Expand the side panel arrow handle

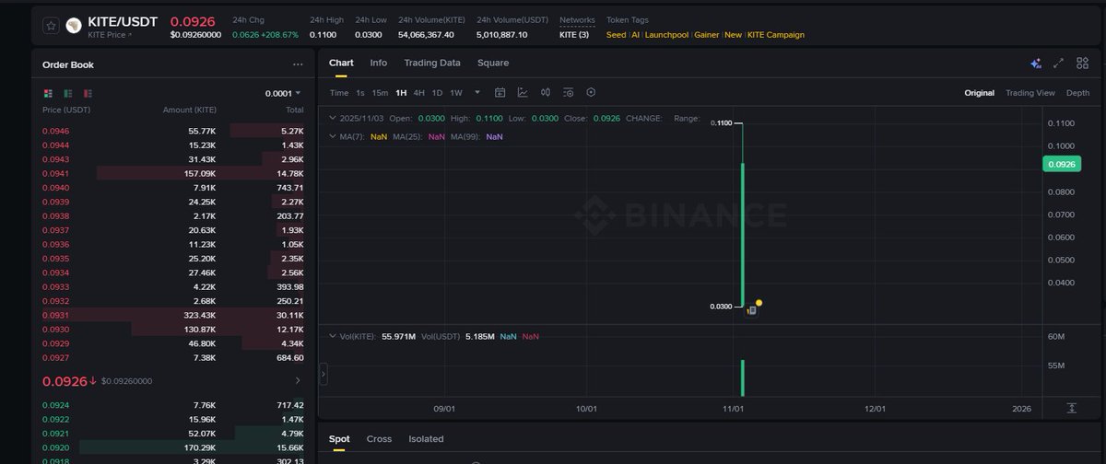tap(324, 374)
